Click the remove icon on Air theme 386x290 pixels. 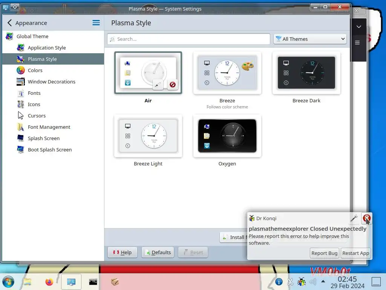(173, 85)
